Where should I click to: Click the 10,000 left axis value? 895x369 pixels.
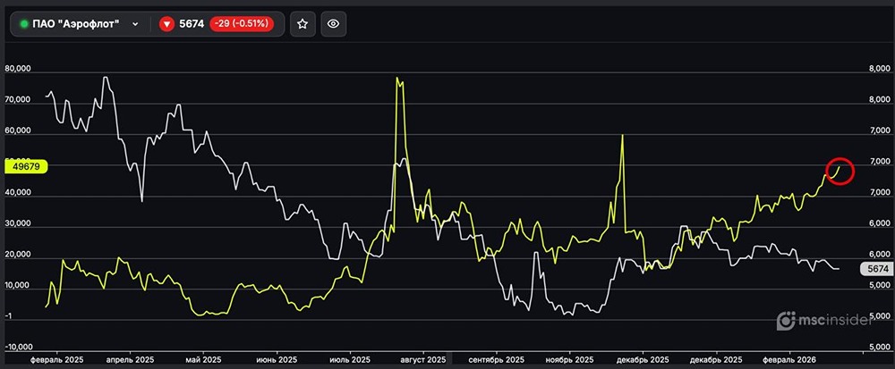click(x=18, y=286)
